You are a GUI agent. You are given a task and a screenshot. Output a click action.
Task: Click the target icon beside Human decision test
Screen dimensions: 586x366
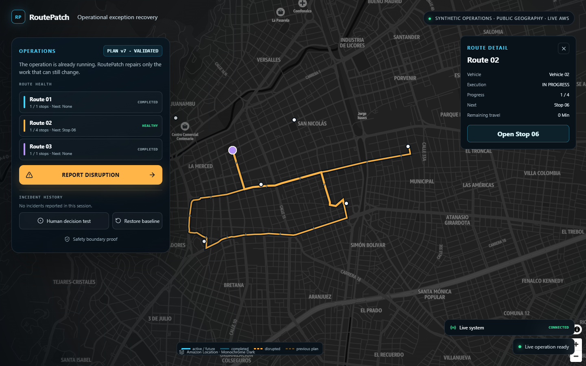(40, 221)
